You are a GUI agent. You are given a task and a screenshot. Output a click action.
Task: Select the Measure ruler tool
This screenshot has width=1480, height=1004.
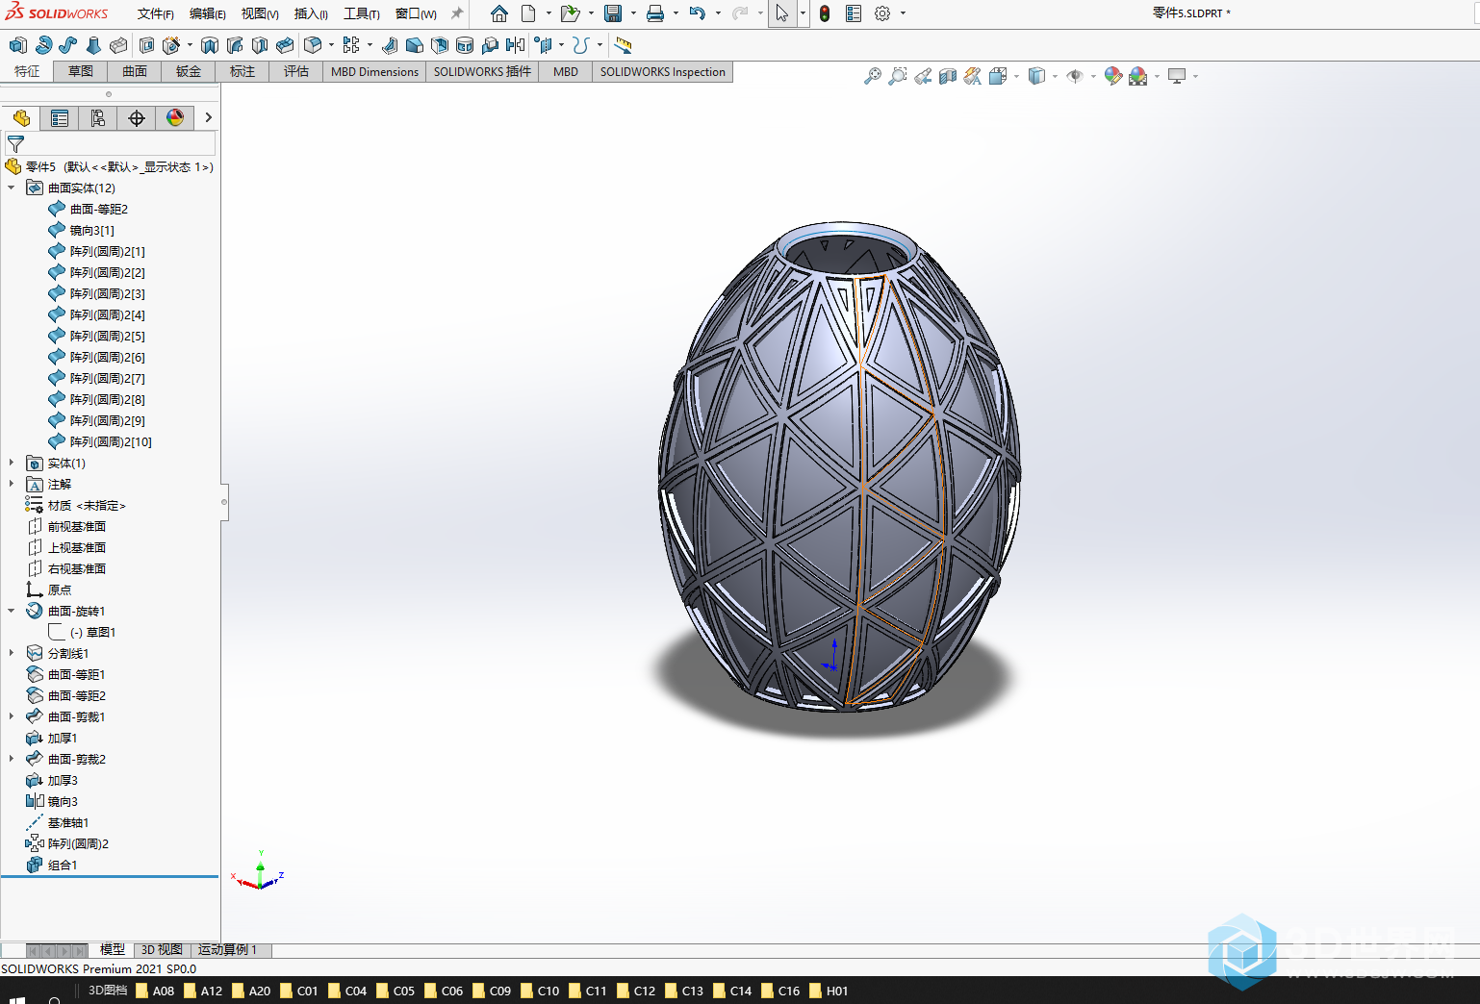click(x=624, y=45)
